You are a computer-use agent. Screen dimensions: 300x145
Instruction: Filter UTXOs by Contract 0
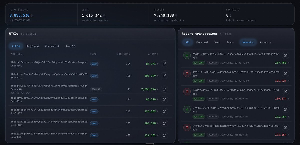pyautogui.click(x=52, y=46)
